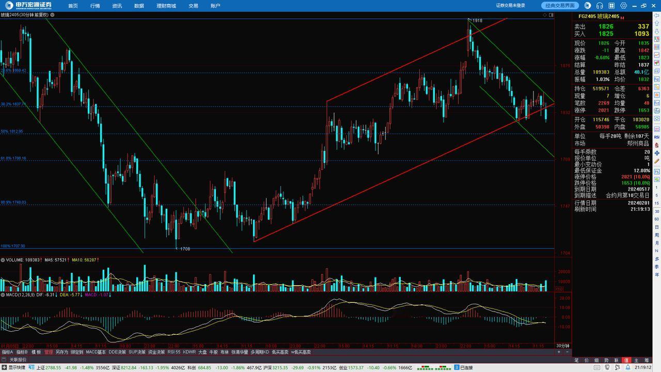Click the diamond icon above the chart
Screen dimensions: 661x372
[x=545, y=15]
